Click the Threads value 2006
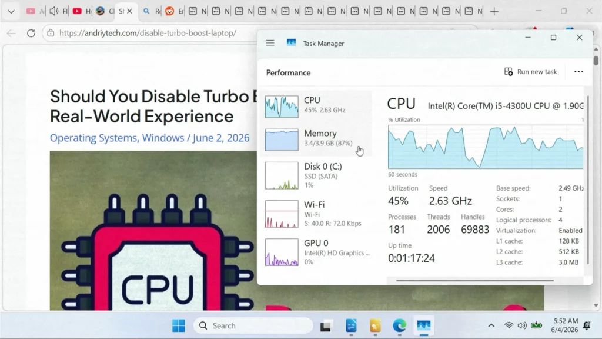 click(x=438, y=230)
